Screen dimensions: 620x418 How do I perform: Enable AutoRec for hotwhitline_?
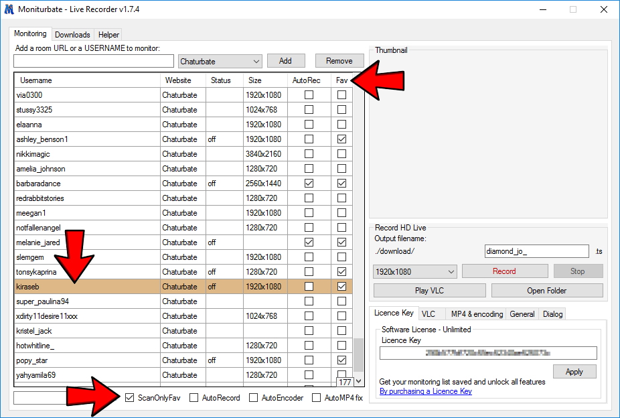click(x=309, y=346)
